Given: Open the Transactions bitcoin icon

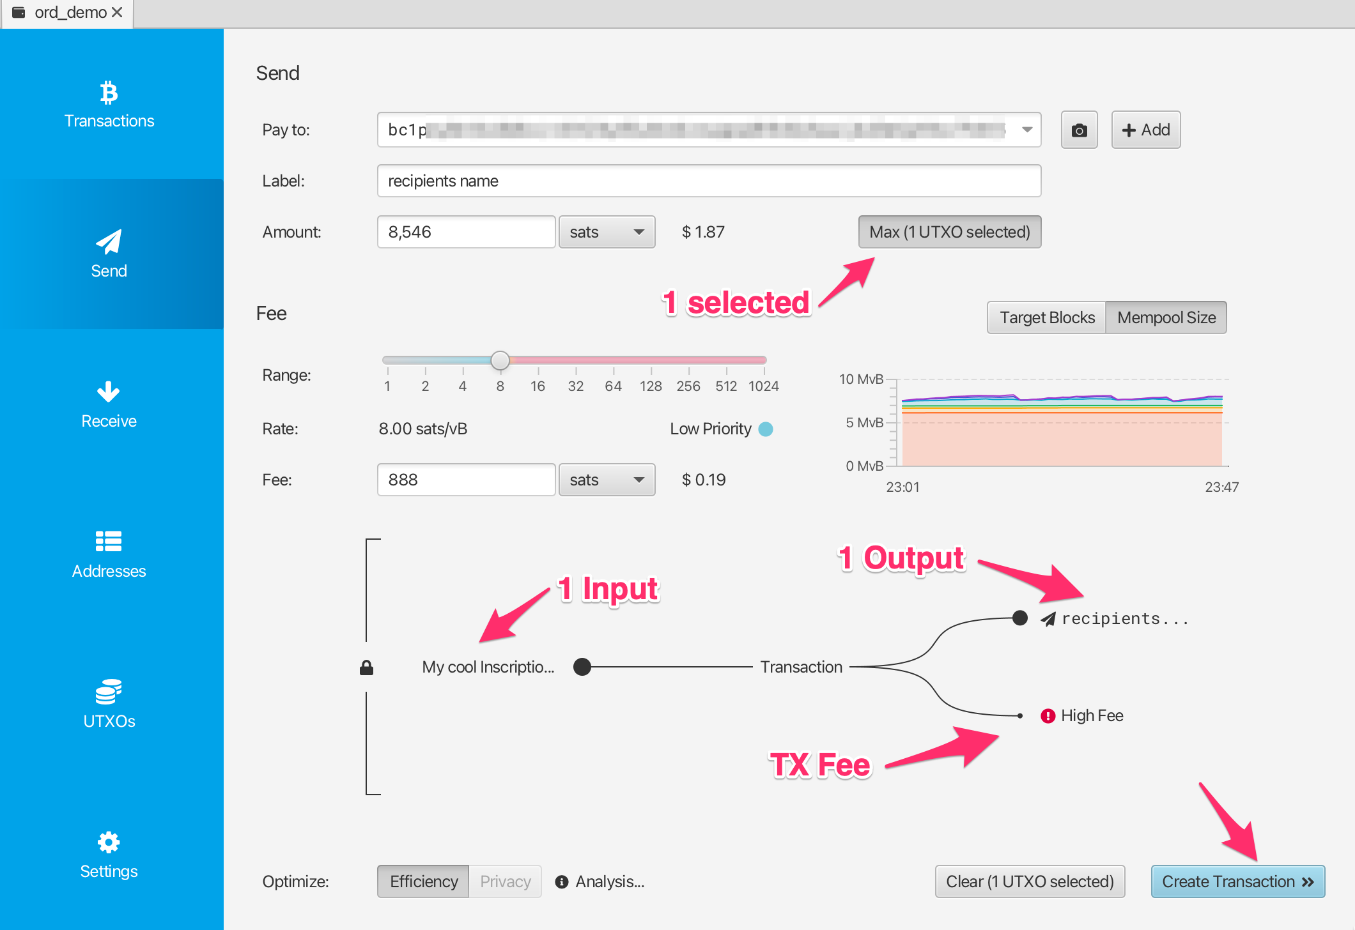Looking at the screenshot, I should pyautogui.click(x=109, y=93).
